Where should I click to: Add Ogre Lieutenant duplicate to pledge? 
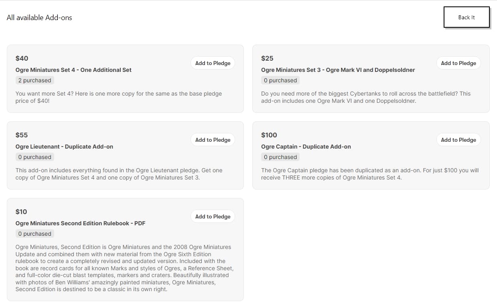click(213, 140)
